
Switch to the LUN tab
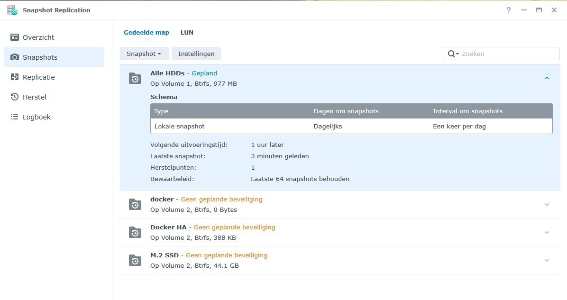pyautogui.click(x=187, y=32)
